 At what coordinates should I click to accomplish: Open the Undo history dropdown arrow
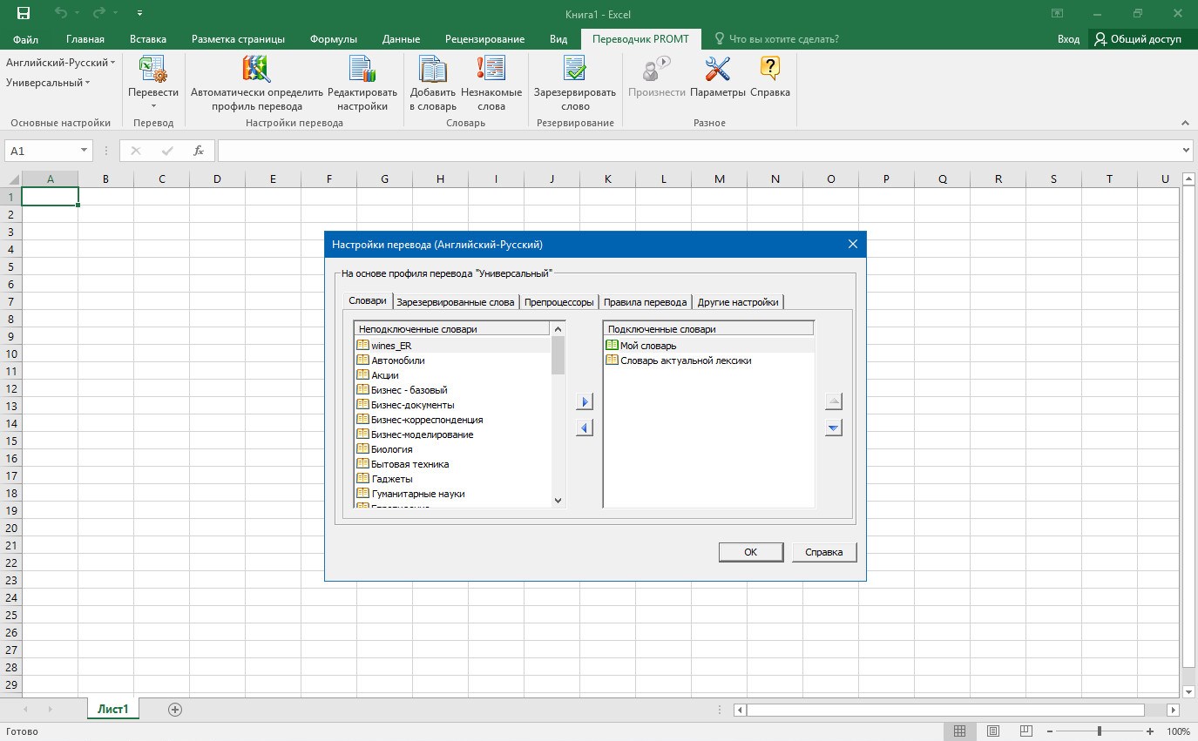pos(78,14)
